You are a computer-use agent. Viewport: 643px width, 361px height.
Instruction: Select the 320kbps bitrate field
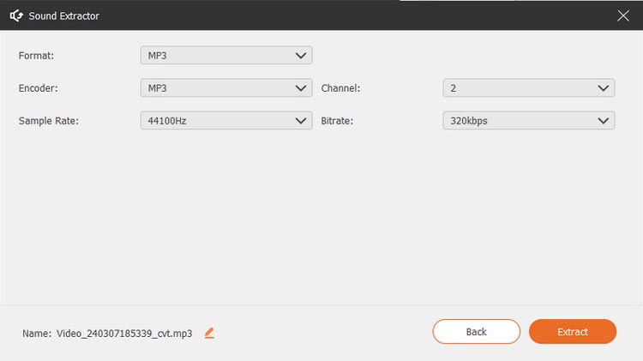coord(529,121)
